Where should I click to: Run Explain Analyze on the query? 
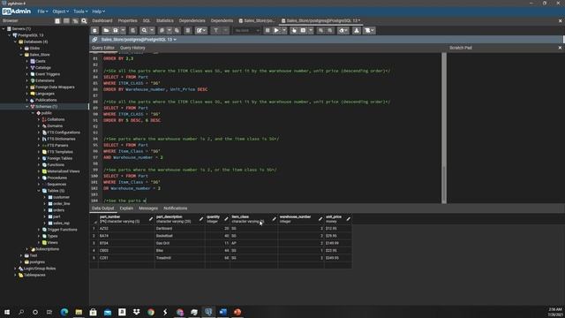(303, 31)
